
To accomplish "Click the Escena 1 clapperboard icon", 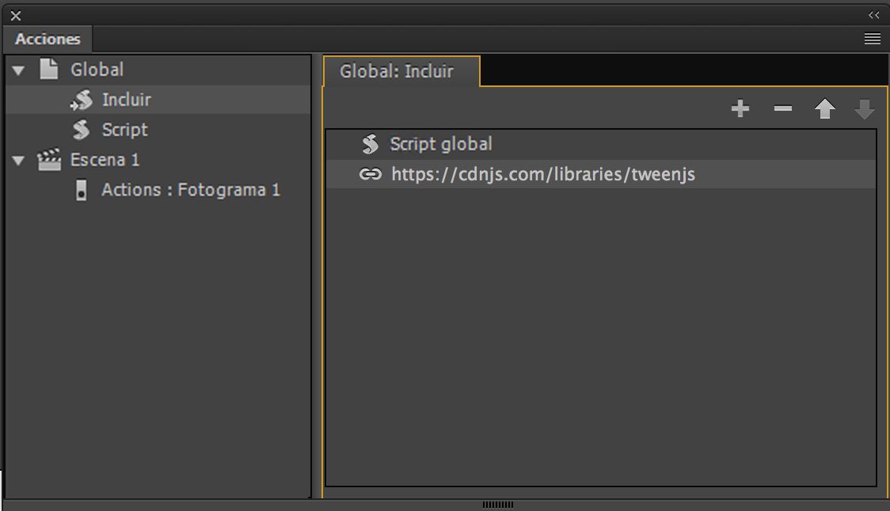I will coord(49,159).
